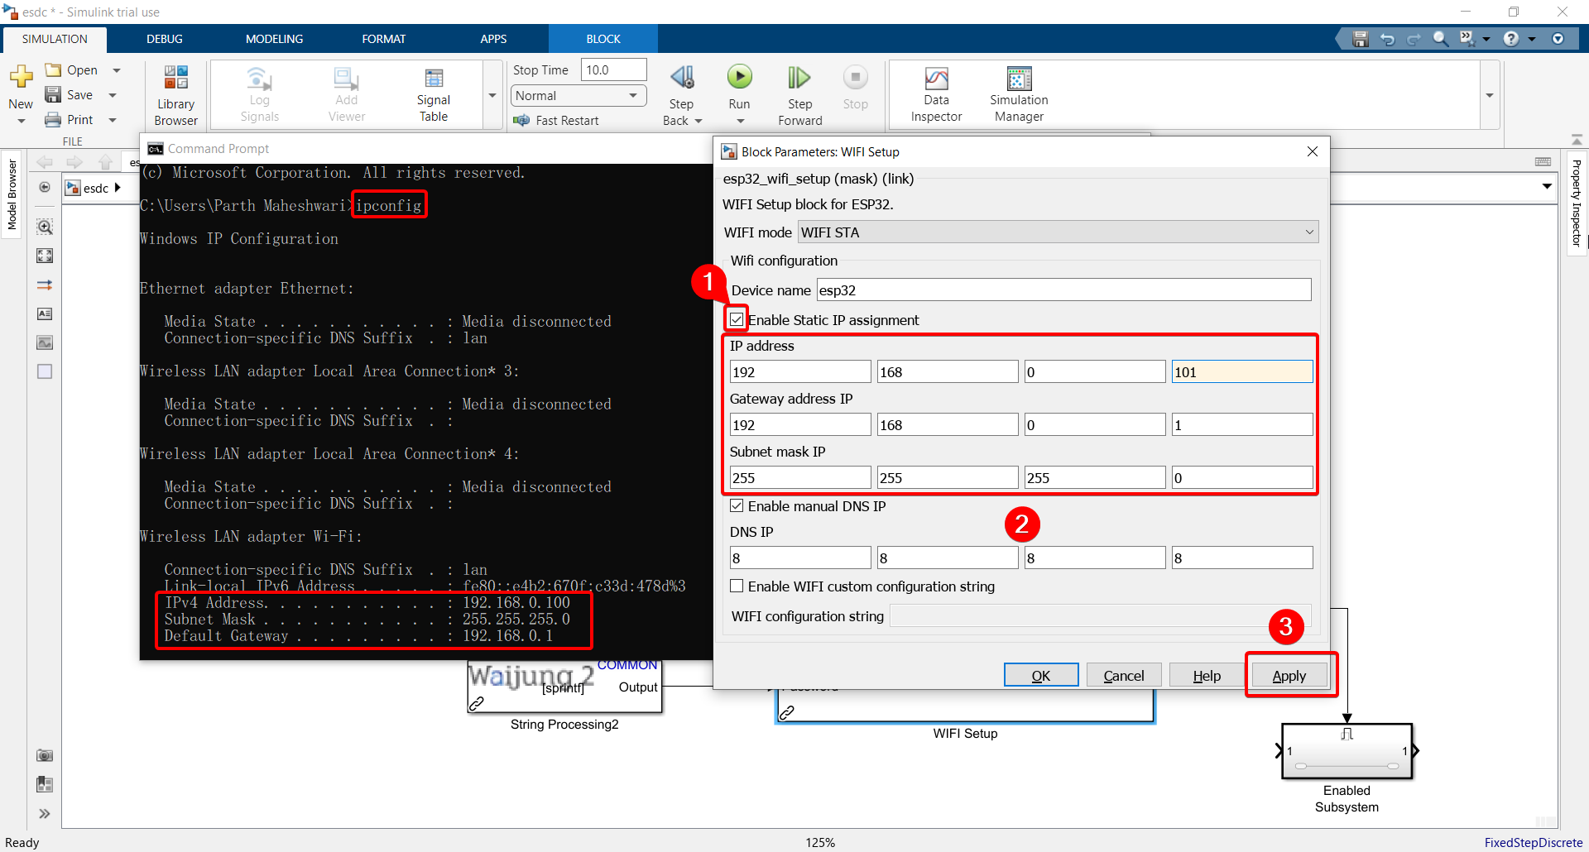Click the Undo arrow in quick access toolbar
Image resolution: width=1589 pixels, height=852 pixels.
1388,39
